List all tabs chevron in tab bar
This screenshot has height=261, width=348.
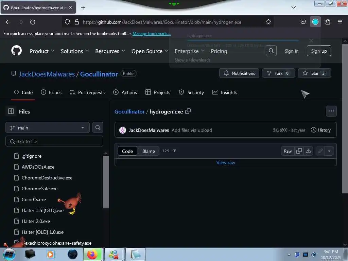click(x=293, y=7)
